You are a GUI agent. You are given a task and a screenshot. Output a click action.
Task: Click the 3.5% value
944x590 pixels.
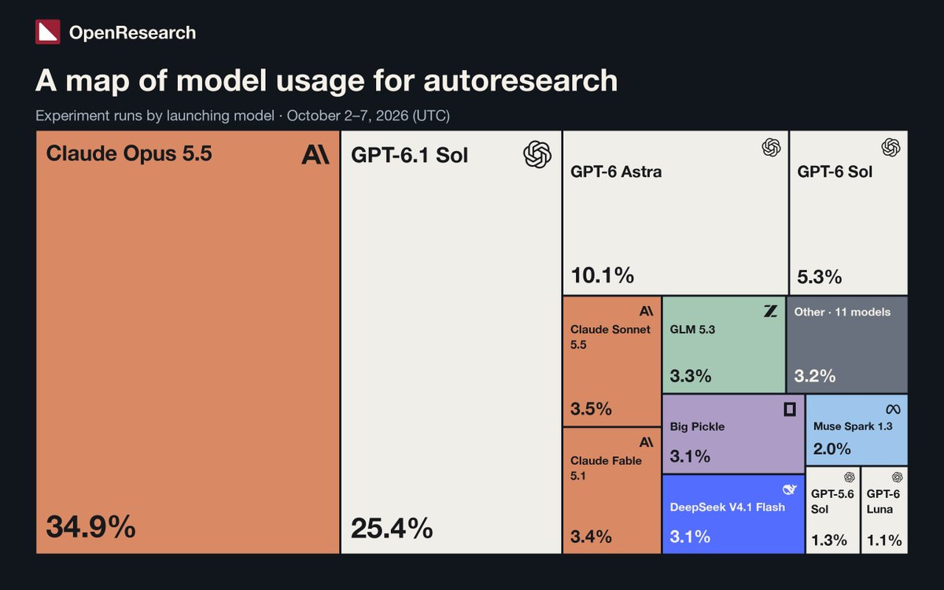(591, 409)
